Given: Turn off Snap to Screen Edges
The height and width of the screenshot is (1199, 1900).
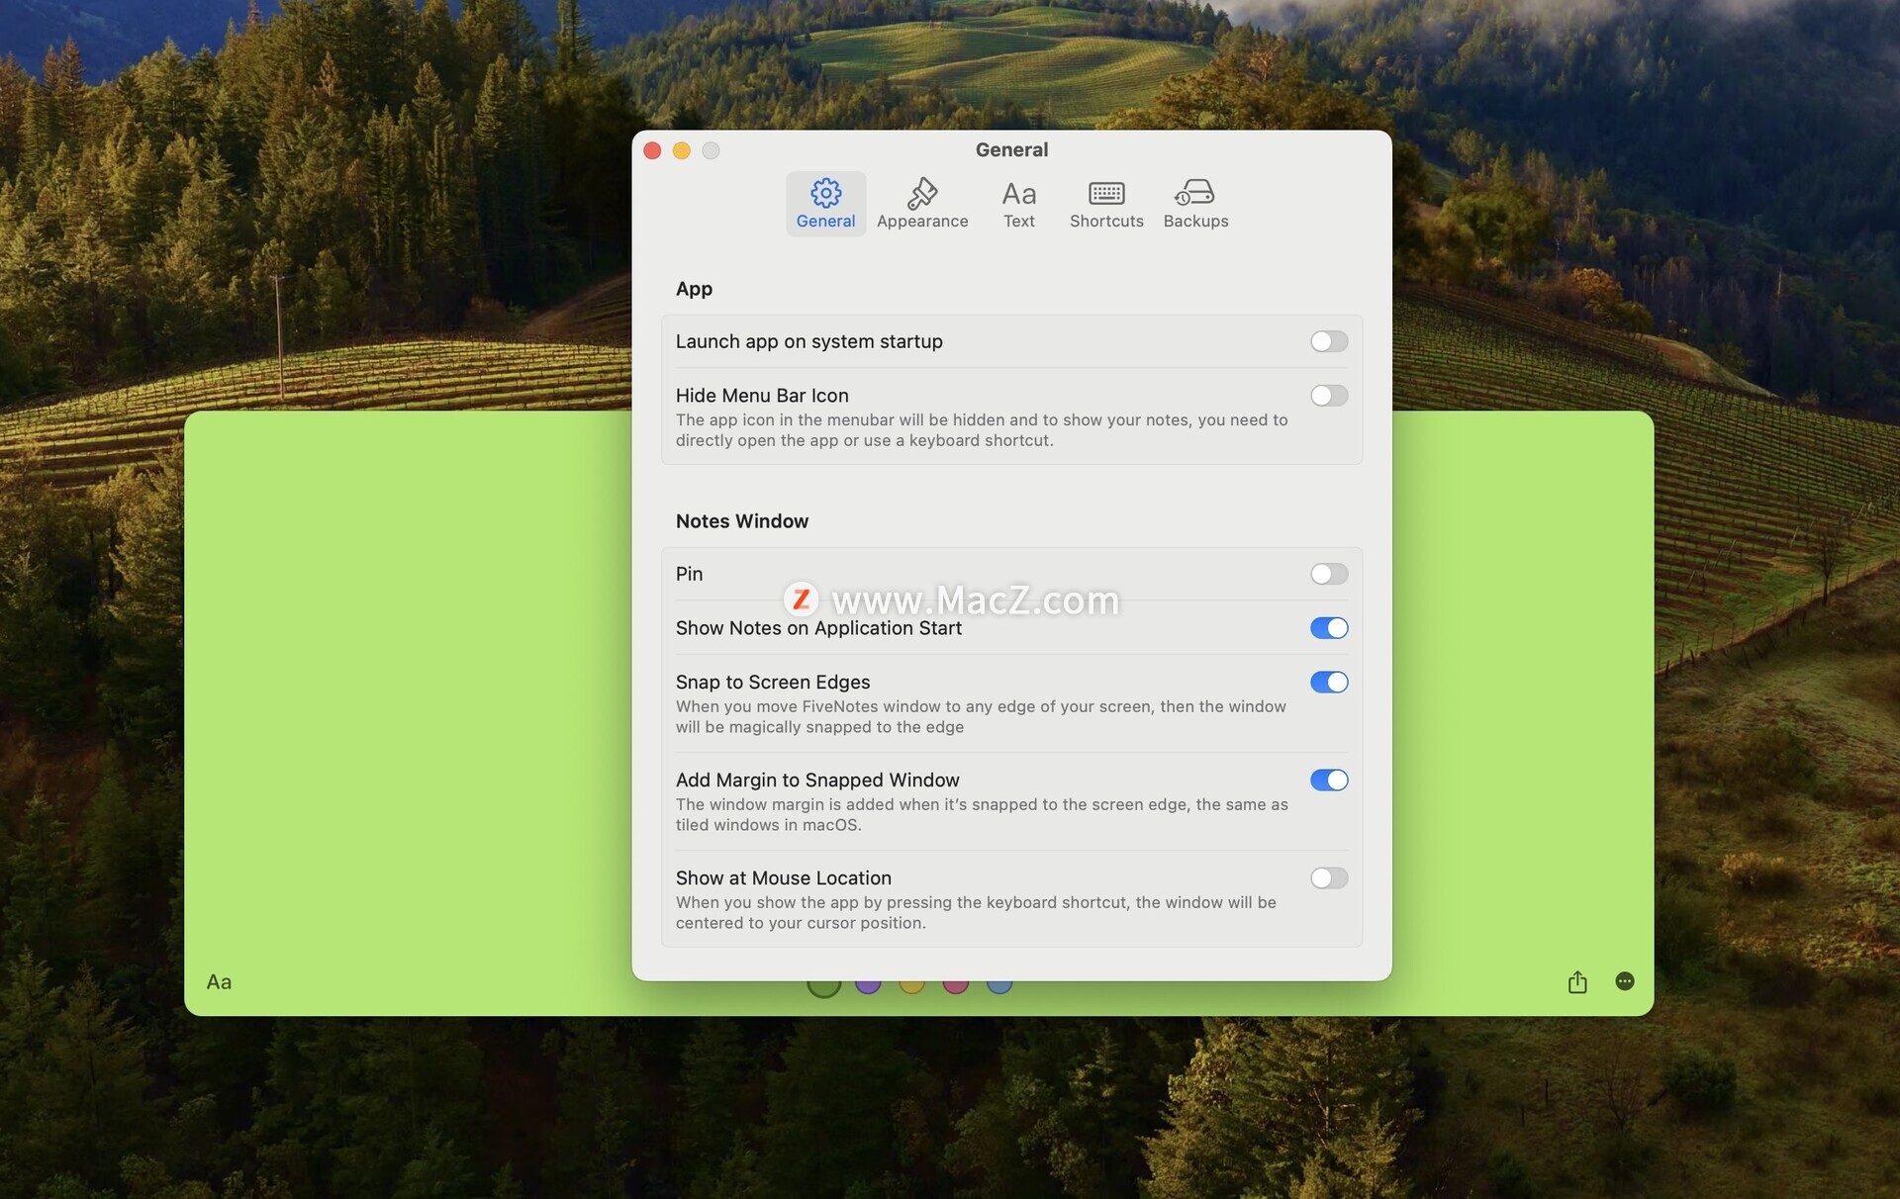Looking at the screenshot, I should [x=1328, y=683].
